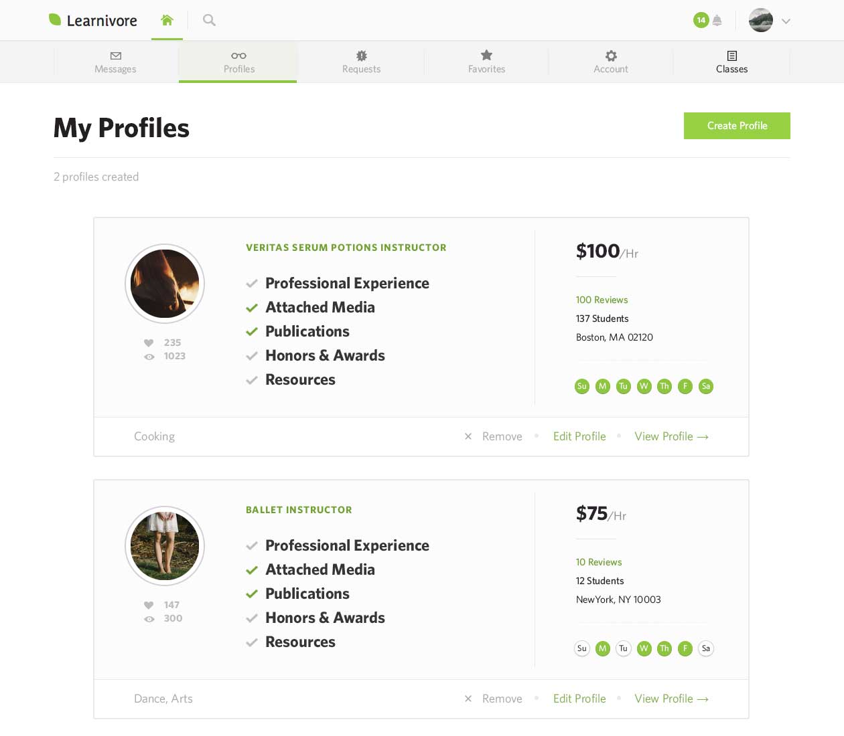Image resolution: width=844 pixels, height=736 pixels.
Task: Open search with the magnifier icon
Action: coord(209,20)
